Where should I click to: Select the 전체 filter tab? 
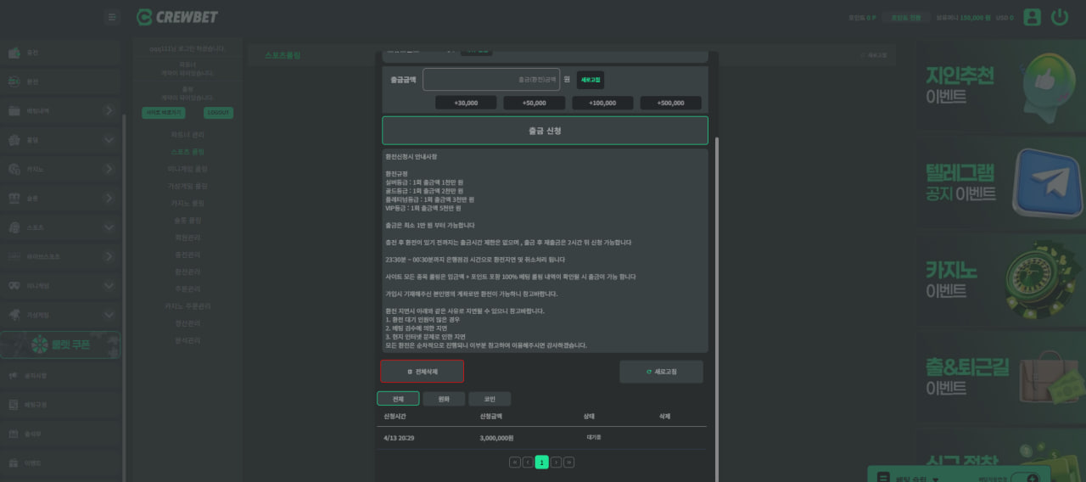[398, 399]
